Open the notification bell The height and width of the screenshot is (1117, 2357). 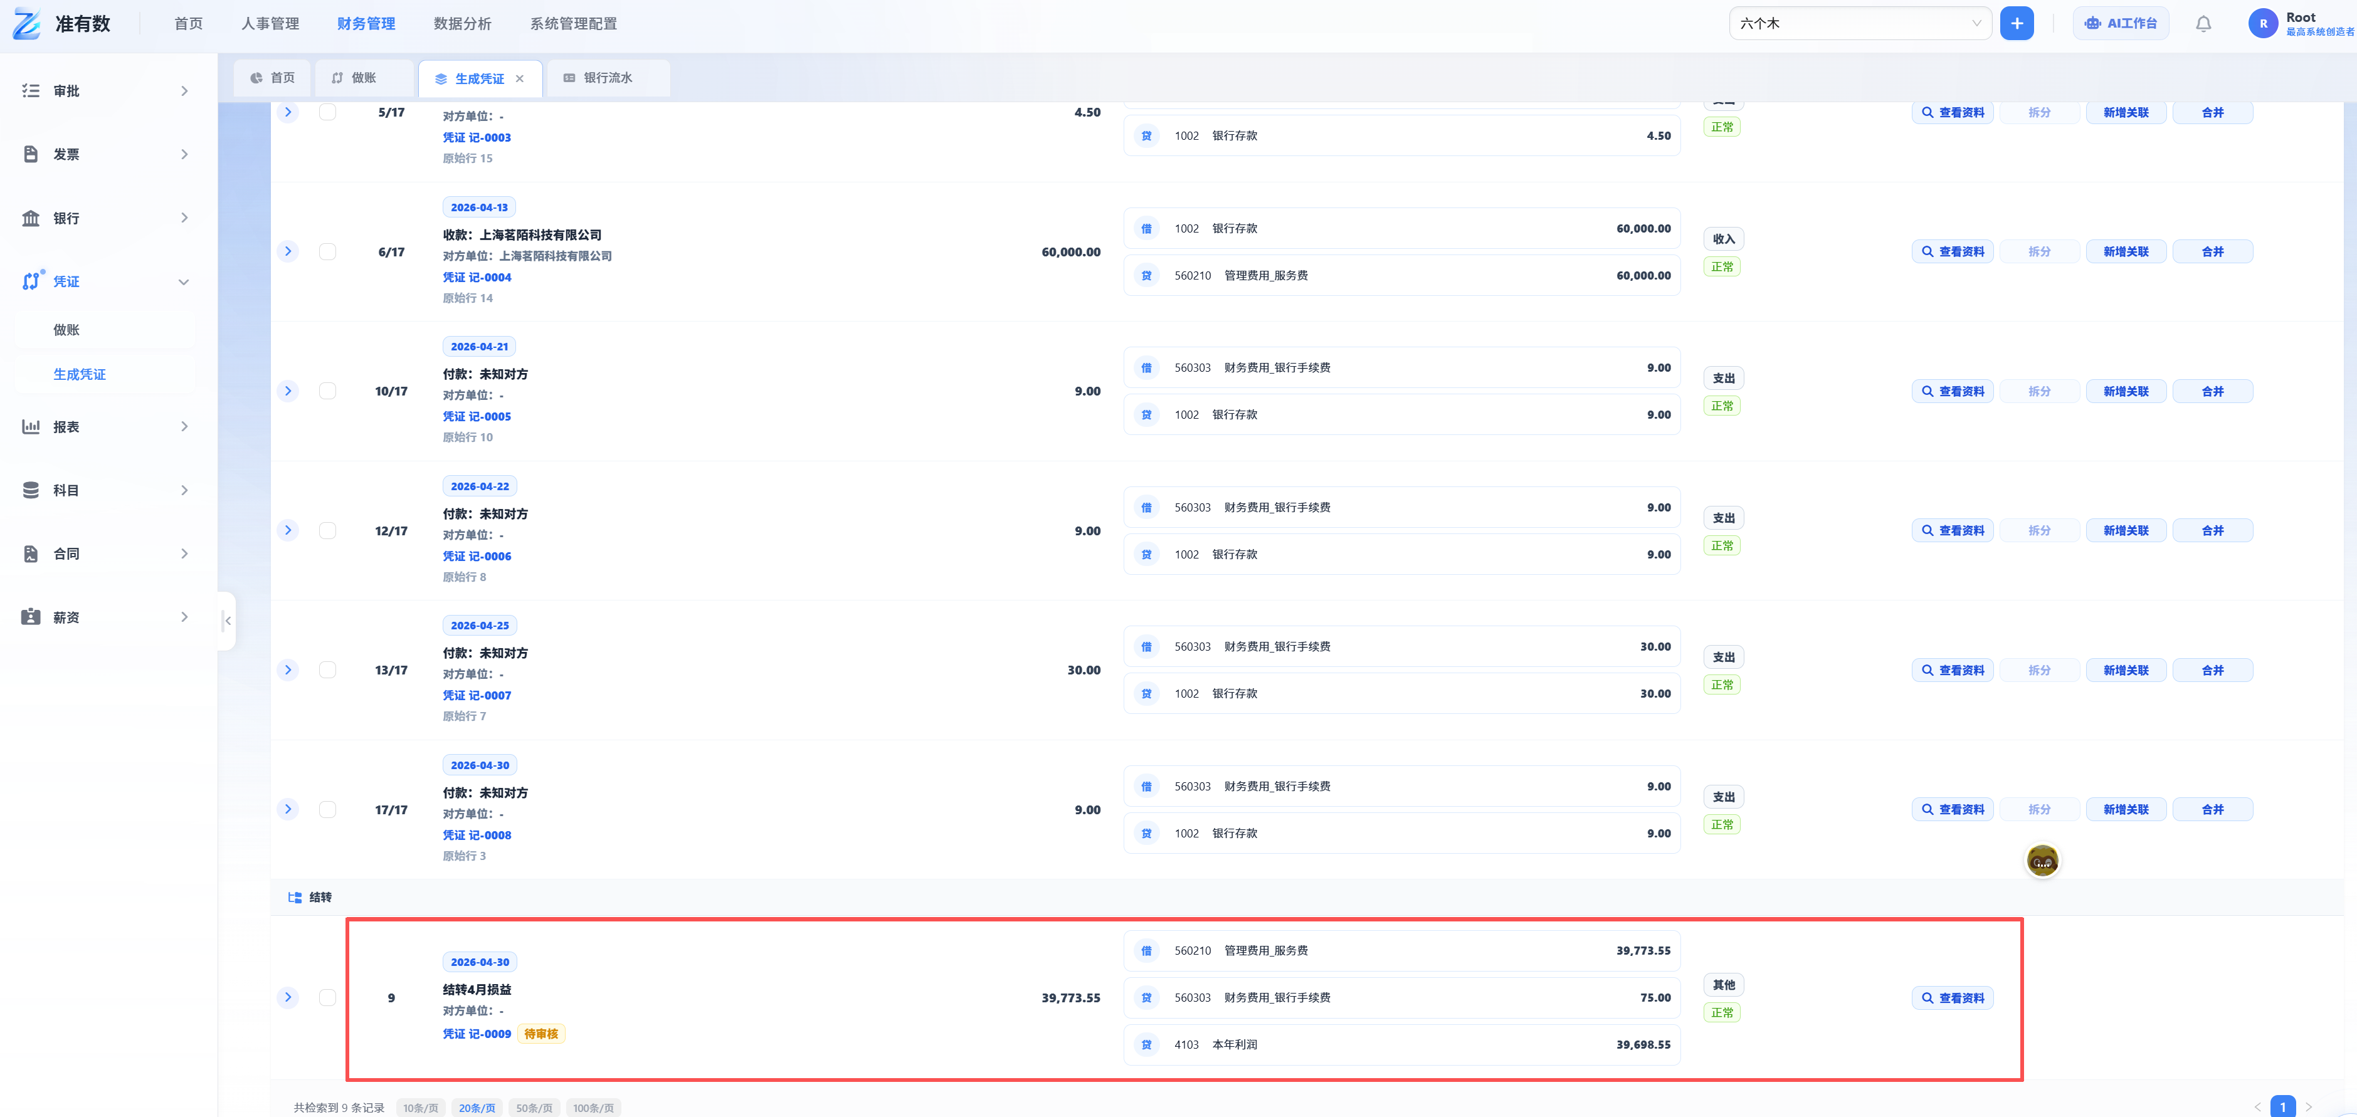click(2203, 24)
